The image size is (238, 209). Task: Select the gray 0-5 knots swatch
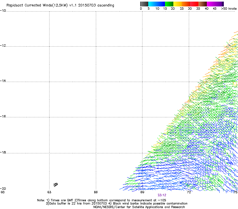[144, 4]
